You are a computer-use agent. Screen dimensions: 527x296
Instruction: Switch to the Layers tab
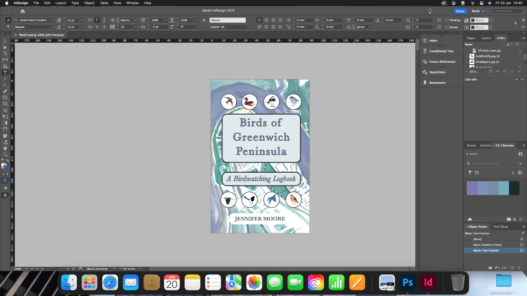tap(486, 38)
